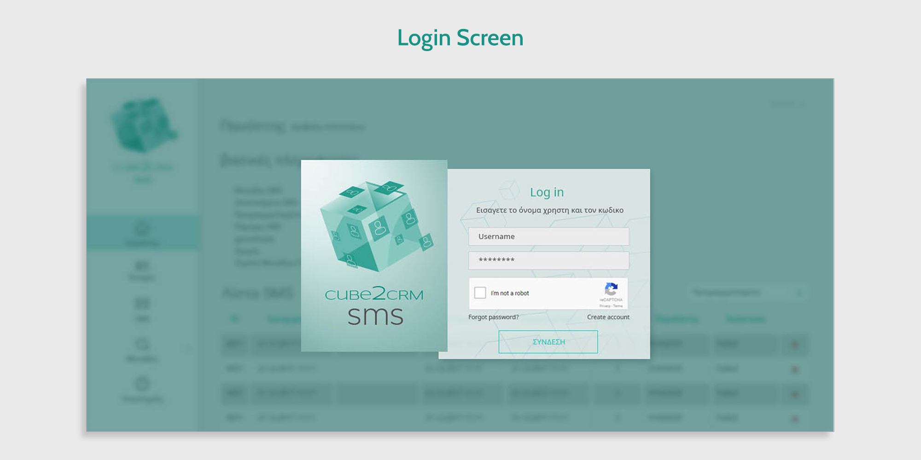Click the reCAPTCHA logo icon
This screenshot has height=460, width=921.
(611, 289)
